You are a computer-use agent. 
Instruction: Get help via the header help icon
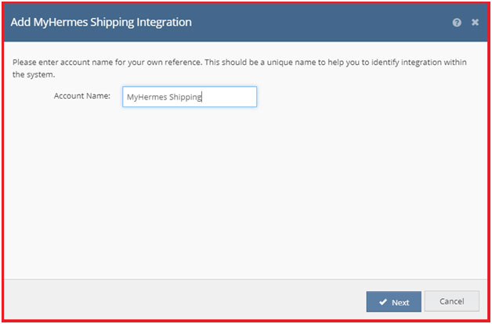(x=457, y=23)
